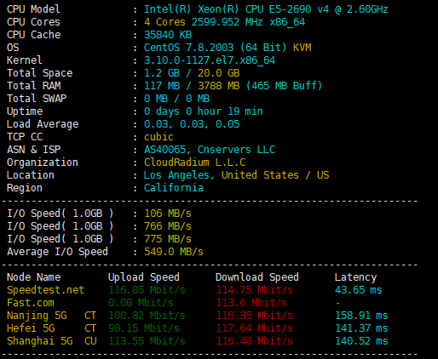
Task: Click the Average I/O Speed 549.0 value
Action: (x=174, y=252)
